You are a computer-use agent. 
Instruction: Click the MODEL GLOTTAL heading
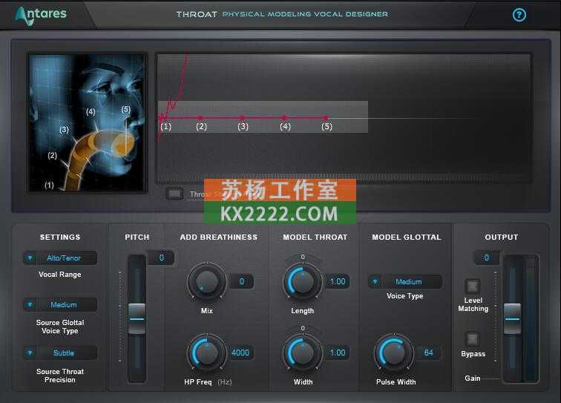pyautogui.click(x=407, y=237)
